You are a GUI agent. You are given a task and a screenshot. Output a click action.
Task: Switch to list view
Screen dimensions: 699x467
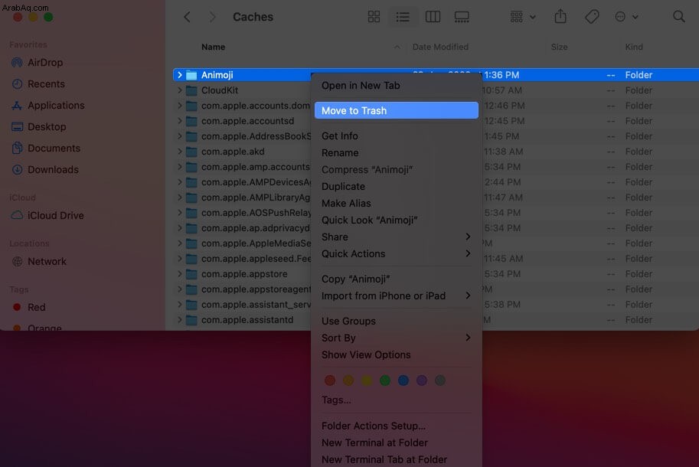[403, 17]
